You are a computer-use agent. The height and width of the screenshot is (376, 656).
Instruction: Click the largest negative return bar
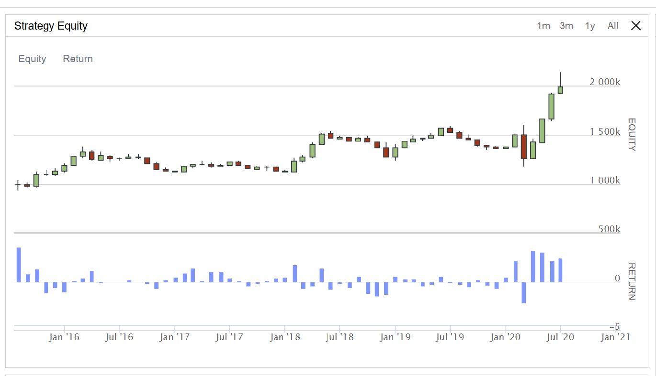coord(524,292)
